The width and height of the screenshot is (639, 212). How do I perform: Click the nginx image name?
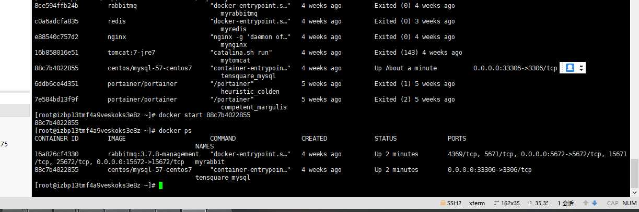click(117, 37)
